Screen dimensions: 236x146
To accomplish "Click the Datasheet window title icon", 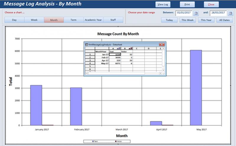I will tap(87, 45).
